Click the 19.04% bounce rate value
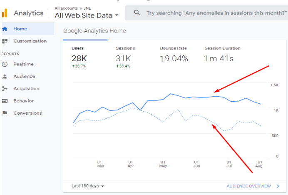 pos(174,59)
